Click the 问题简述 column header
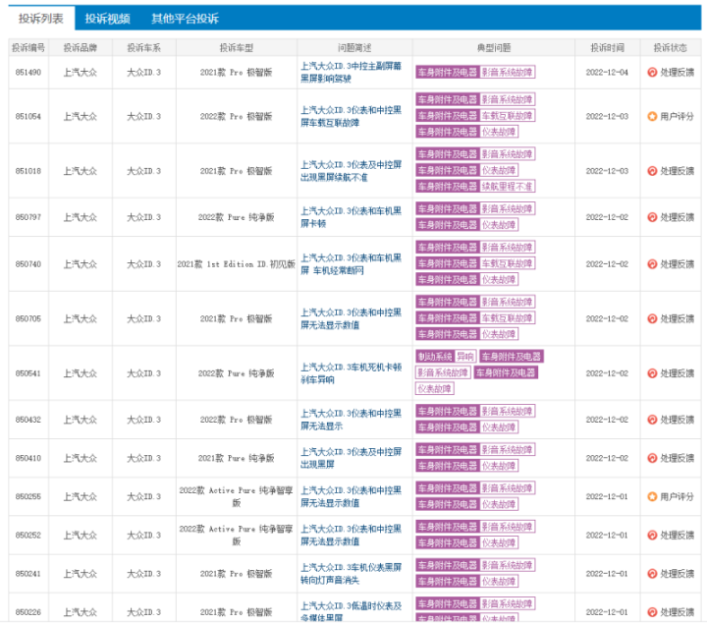Image resolution: width=707 pixels, height=624 pixels. point(354,48)
